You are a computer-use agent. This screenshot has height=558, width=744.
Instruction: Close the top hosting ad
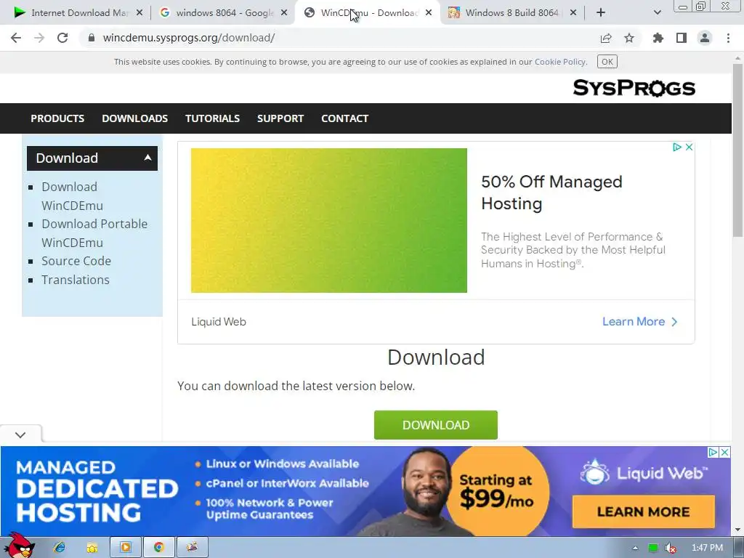click(689, 147)
